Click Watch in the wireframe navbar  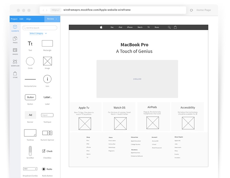click(x=140, y=27)
